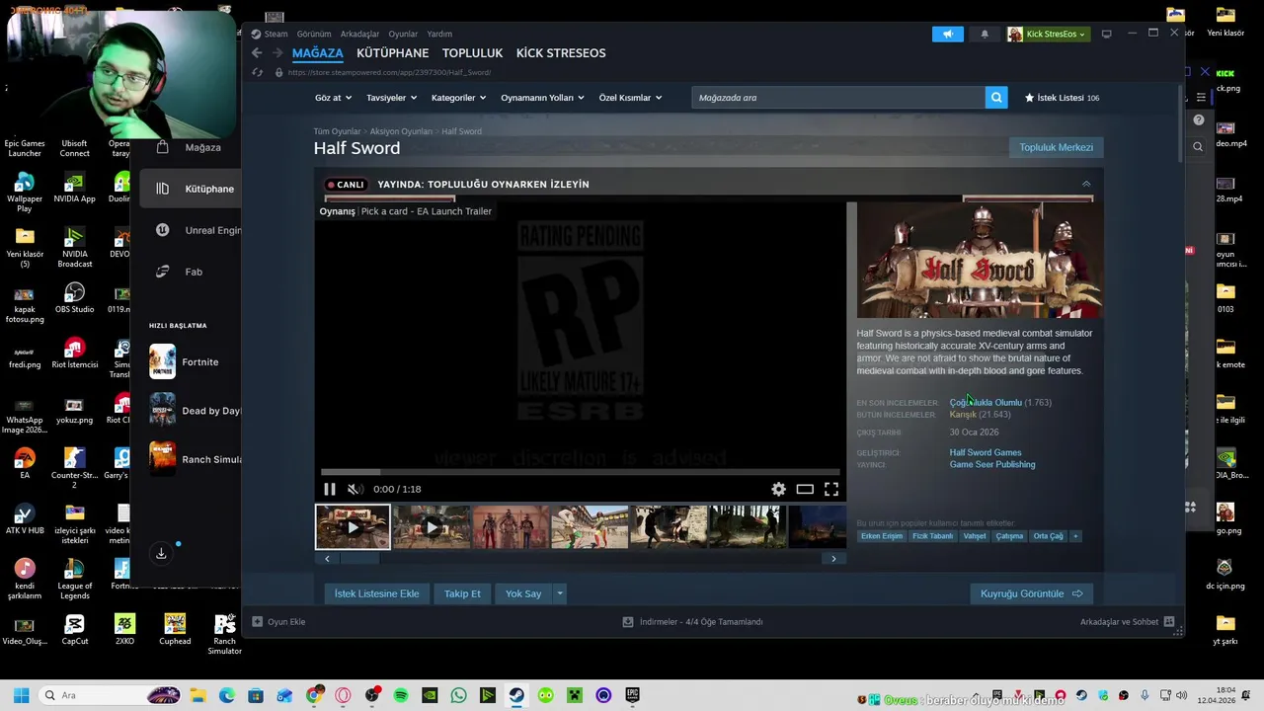Open İstek Listesi wishlist link

tap(1062, 98)
